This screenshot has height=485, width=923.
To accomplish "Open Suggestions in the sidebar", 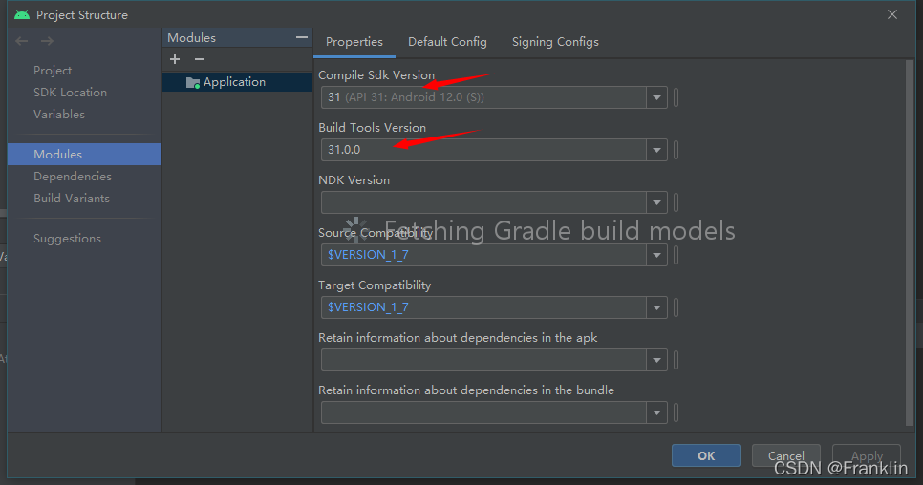I will coord(67,239).
